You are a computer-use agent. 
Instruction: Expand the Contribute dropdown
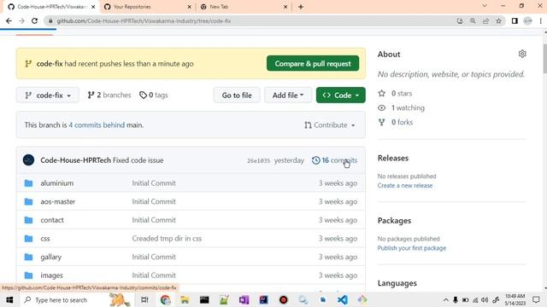[x=330, y=125]
